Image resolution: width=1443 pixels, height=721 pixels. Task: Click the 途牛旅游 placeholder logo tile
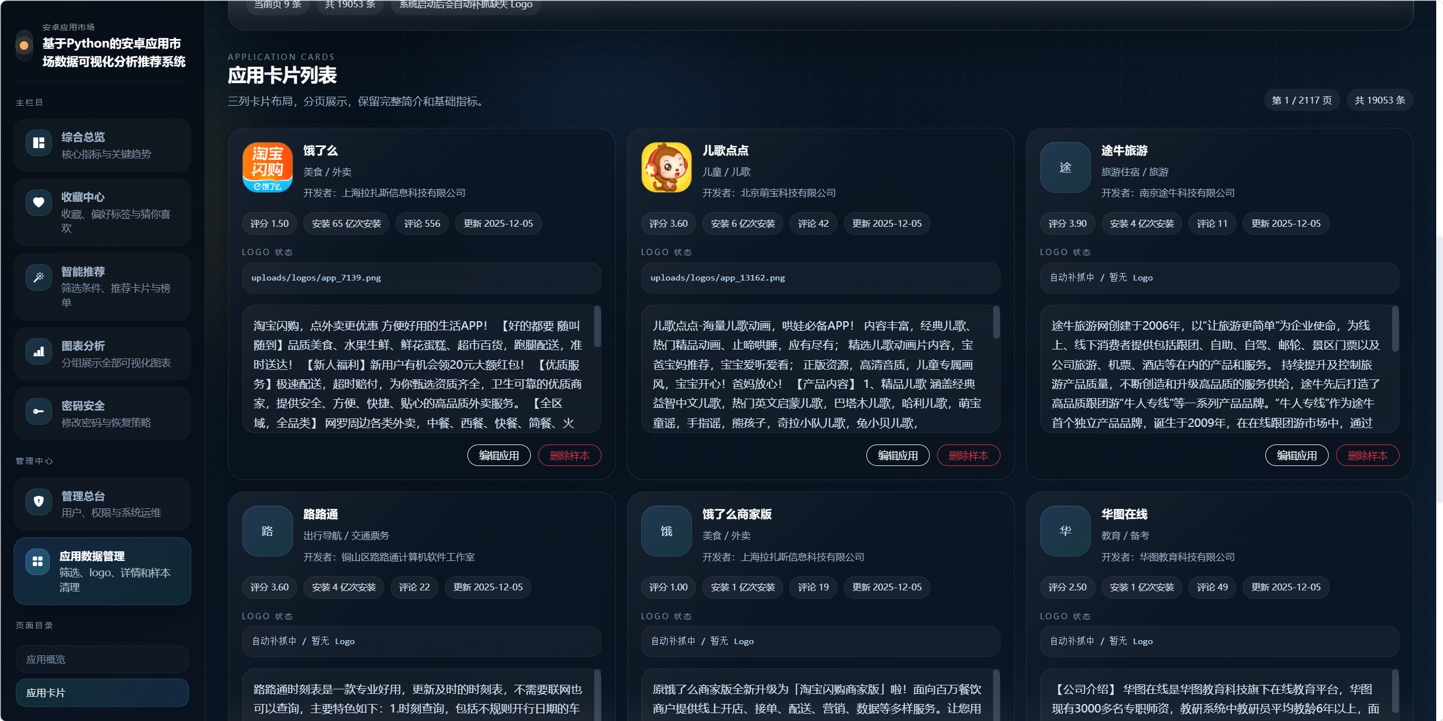click(x=1065, y=167)
